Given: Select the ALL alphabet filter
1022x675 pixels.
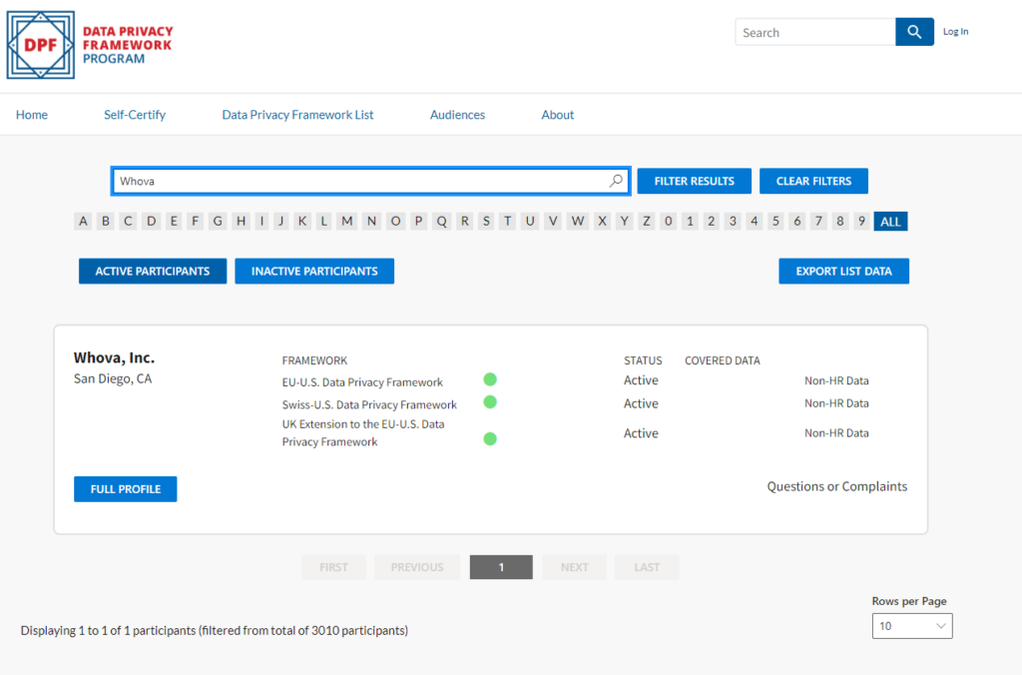Looking at the screenshot, I should [x=890, y=222].
